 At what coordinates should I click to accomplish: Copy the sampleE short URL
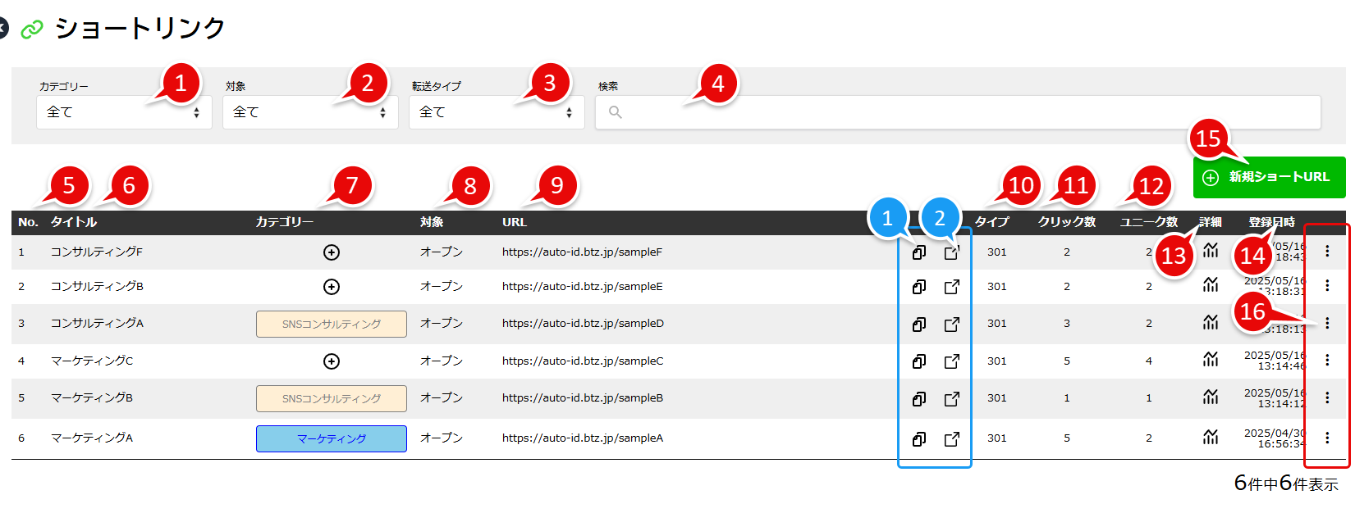click(x=919, y=287)
